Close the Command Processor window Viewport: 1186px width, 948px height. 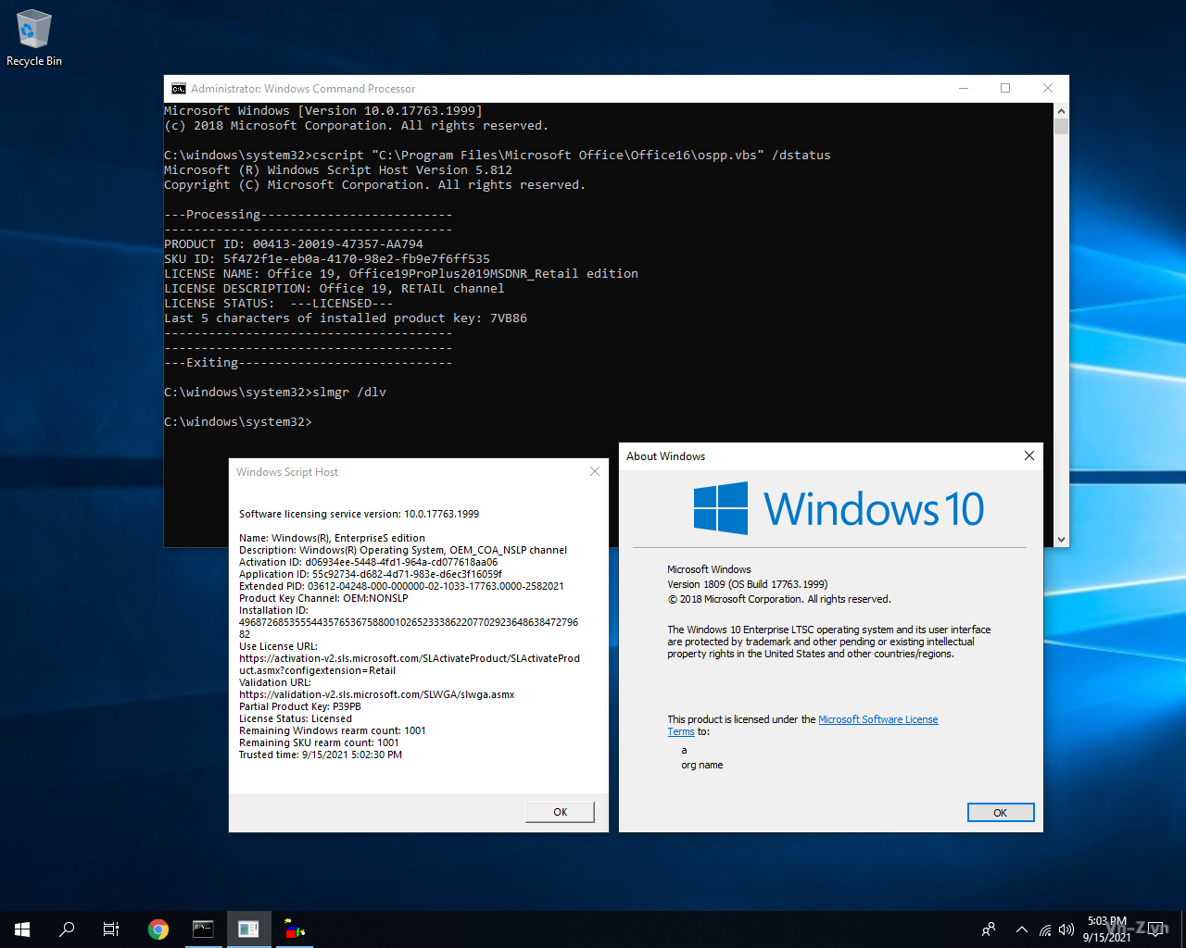(x=1048, y=88)
